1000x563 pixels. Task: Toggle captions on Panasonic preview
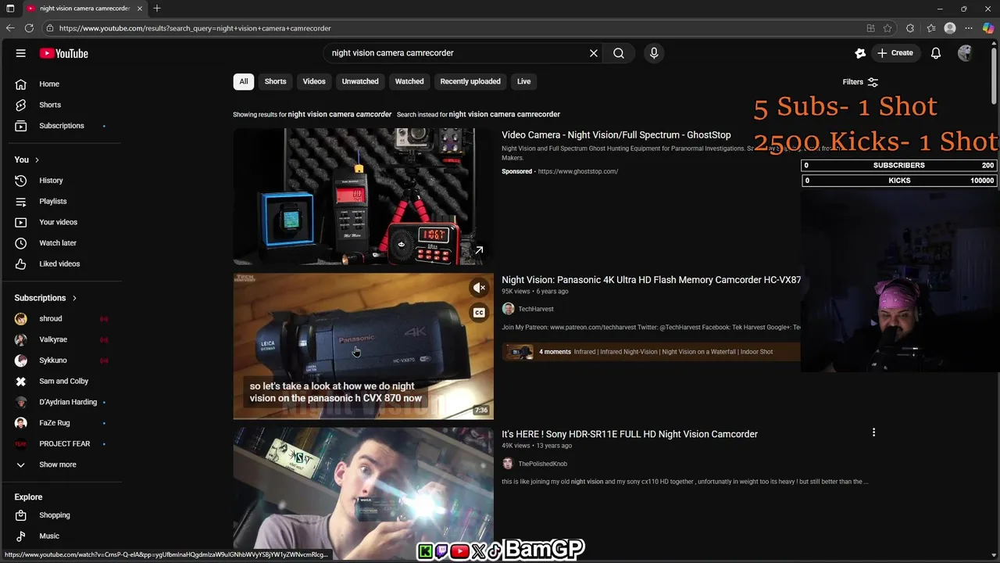click(x=479, y=313)
